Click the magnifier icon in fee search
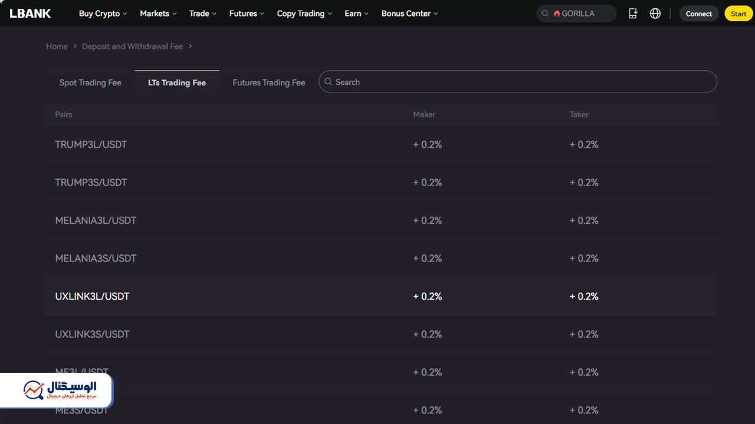The height and width of the screenshot is (424, 755). 328,82
